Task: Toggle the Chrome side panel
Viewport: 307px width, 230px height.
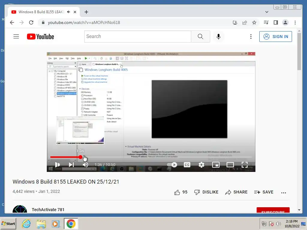Action: pyautogui.click(x=276, y=22)
